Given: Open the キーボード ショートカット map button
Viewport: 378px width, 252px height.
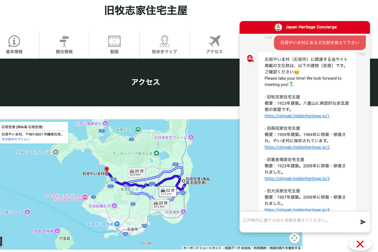Looking at the screenshot, I should 202,248.
